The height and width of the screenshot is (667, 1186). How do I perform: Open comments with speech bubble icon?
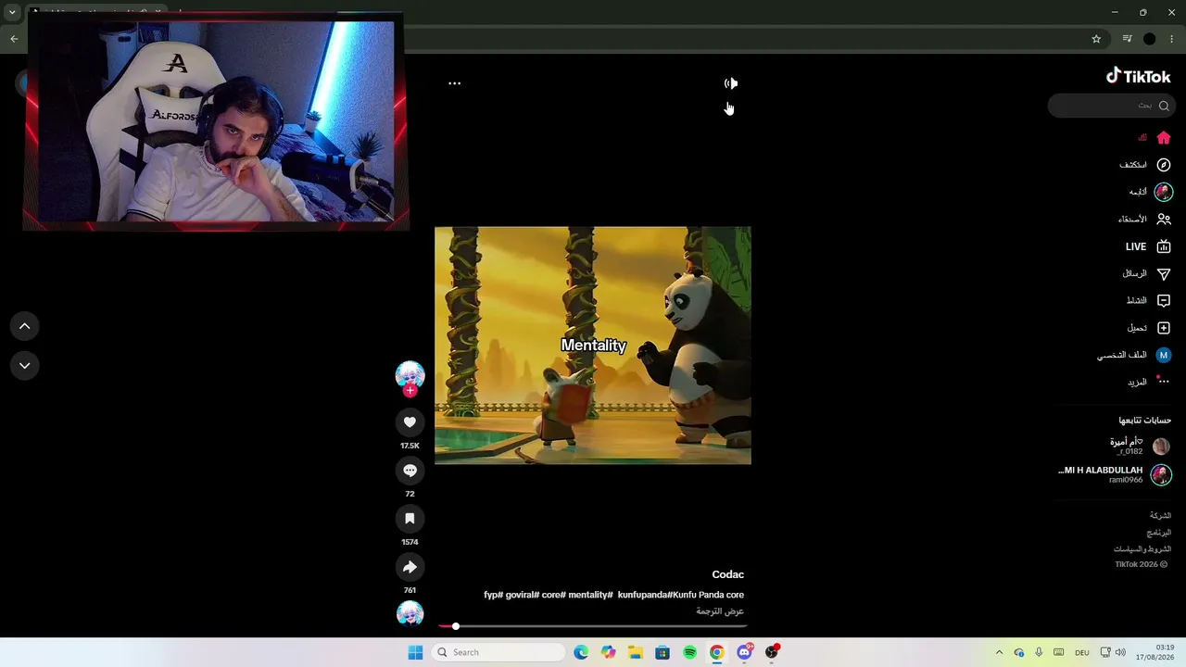click(x=410, y=471)
